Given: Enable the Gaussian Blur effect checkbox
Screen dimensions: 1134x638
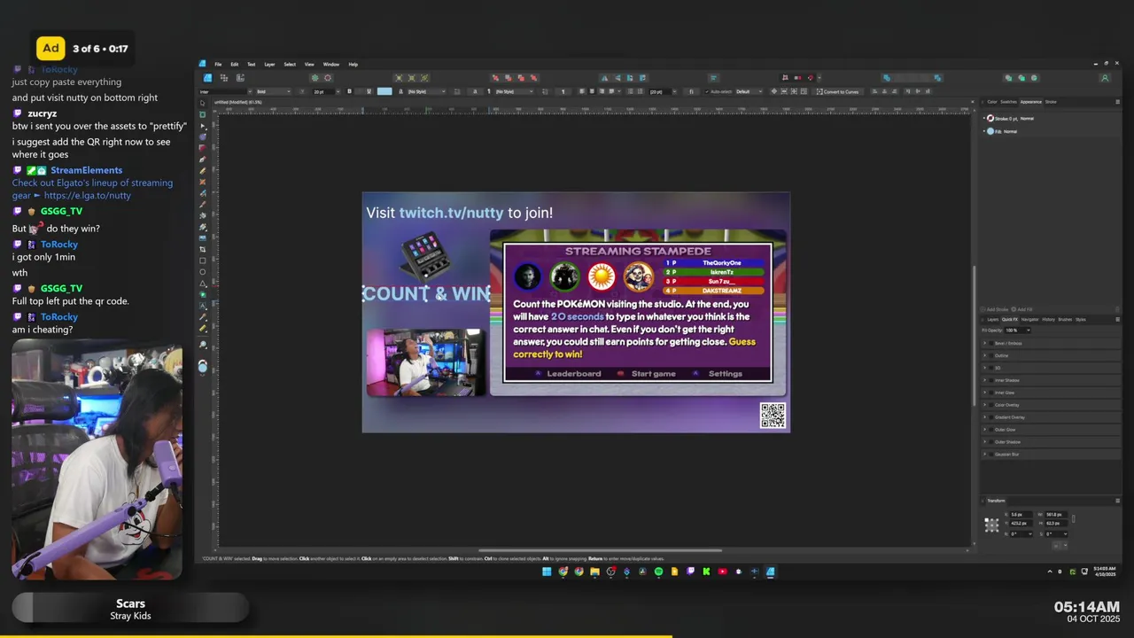Looking at the screenshot, I should point(991,455).
